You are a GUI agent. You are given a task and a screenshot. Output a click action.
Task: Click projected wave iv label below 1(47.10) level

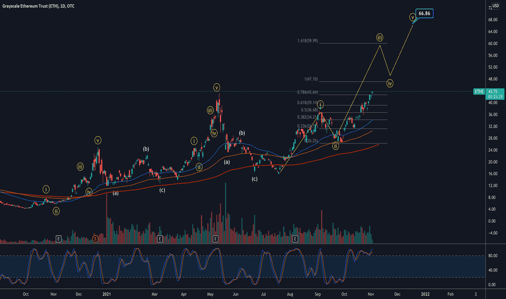tap(390, 83)
